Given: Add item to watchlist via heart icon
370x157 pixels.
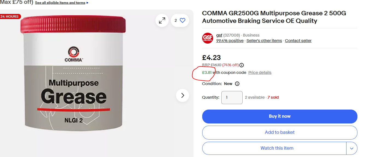Looking at the screenshot, I should point(183,20).
